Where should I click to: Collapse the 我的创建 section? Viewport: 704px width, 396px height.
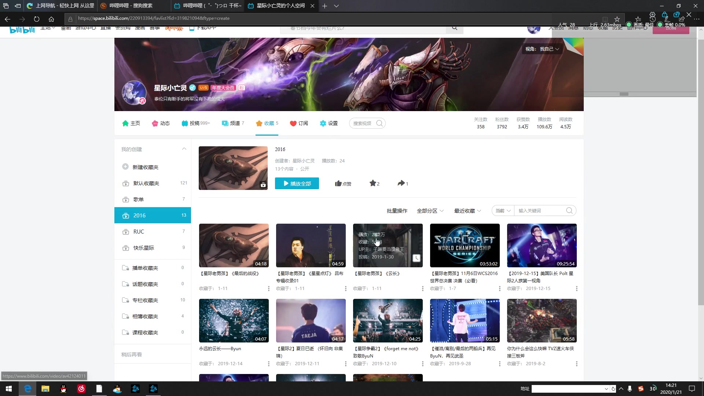point(184,149)
